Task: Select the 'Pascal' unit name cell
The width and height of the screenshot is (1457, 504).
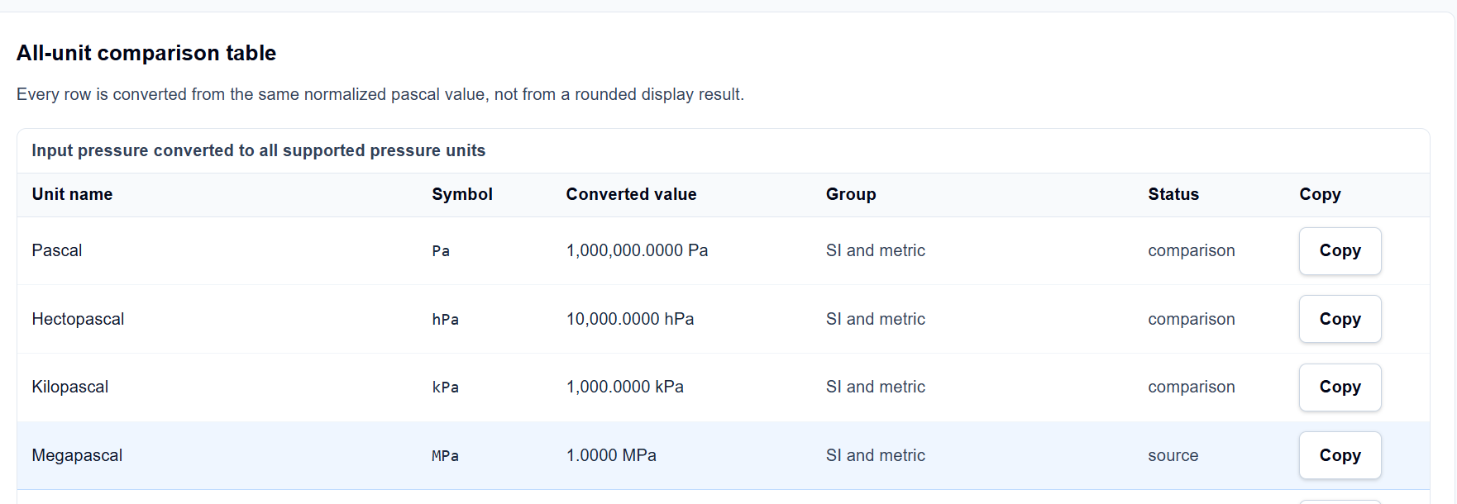Action: pyautogui.click(x=57, y=250)
